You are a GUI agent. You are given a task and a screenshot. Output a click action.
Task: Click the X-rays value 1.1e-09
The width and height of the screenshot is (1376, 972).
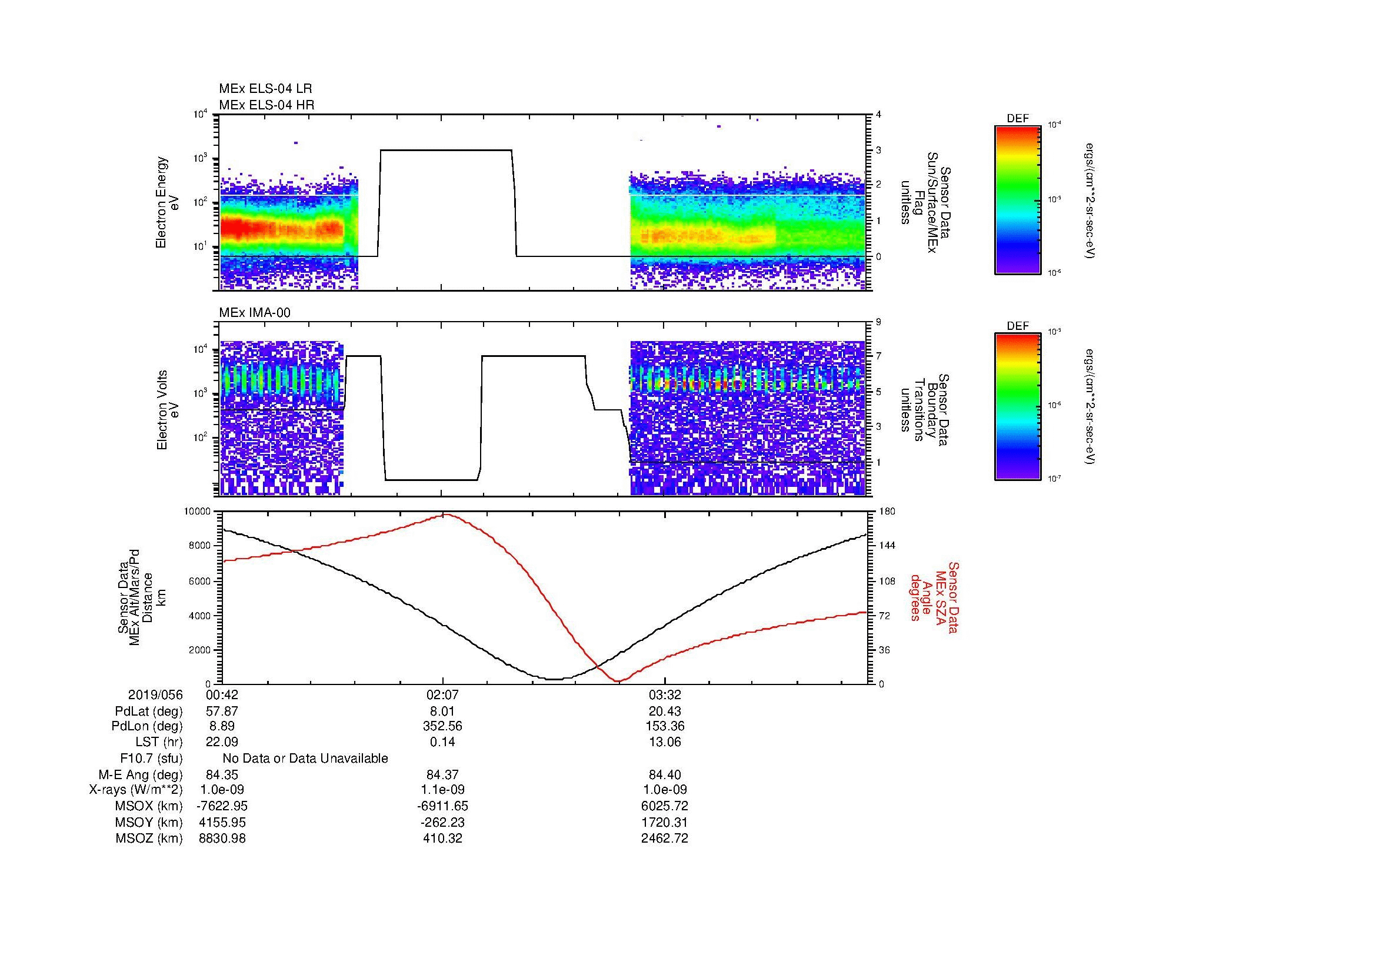[x=442, y=790]
